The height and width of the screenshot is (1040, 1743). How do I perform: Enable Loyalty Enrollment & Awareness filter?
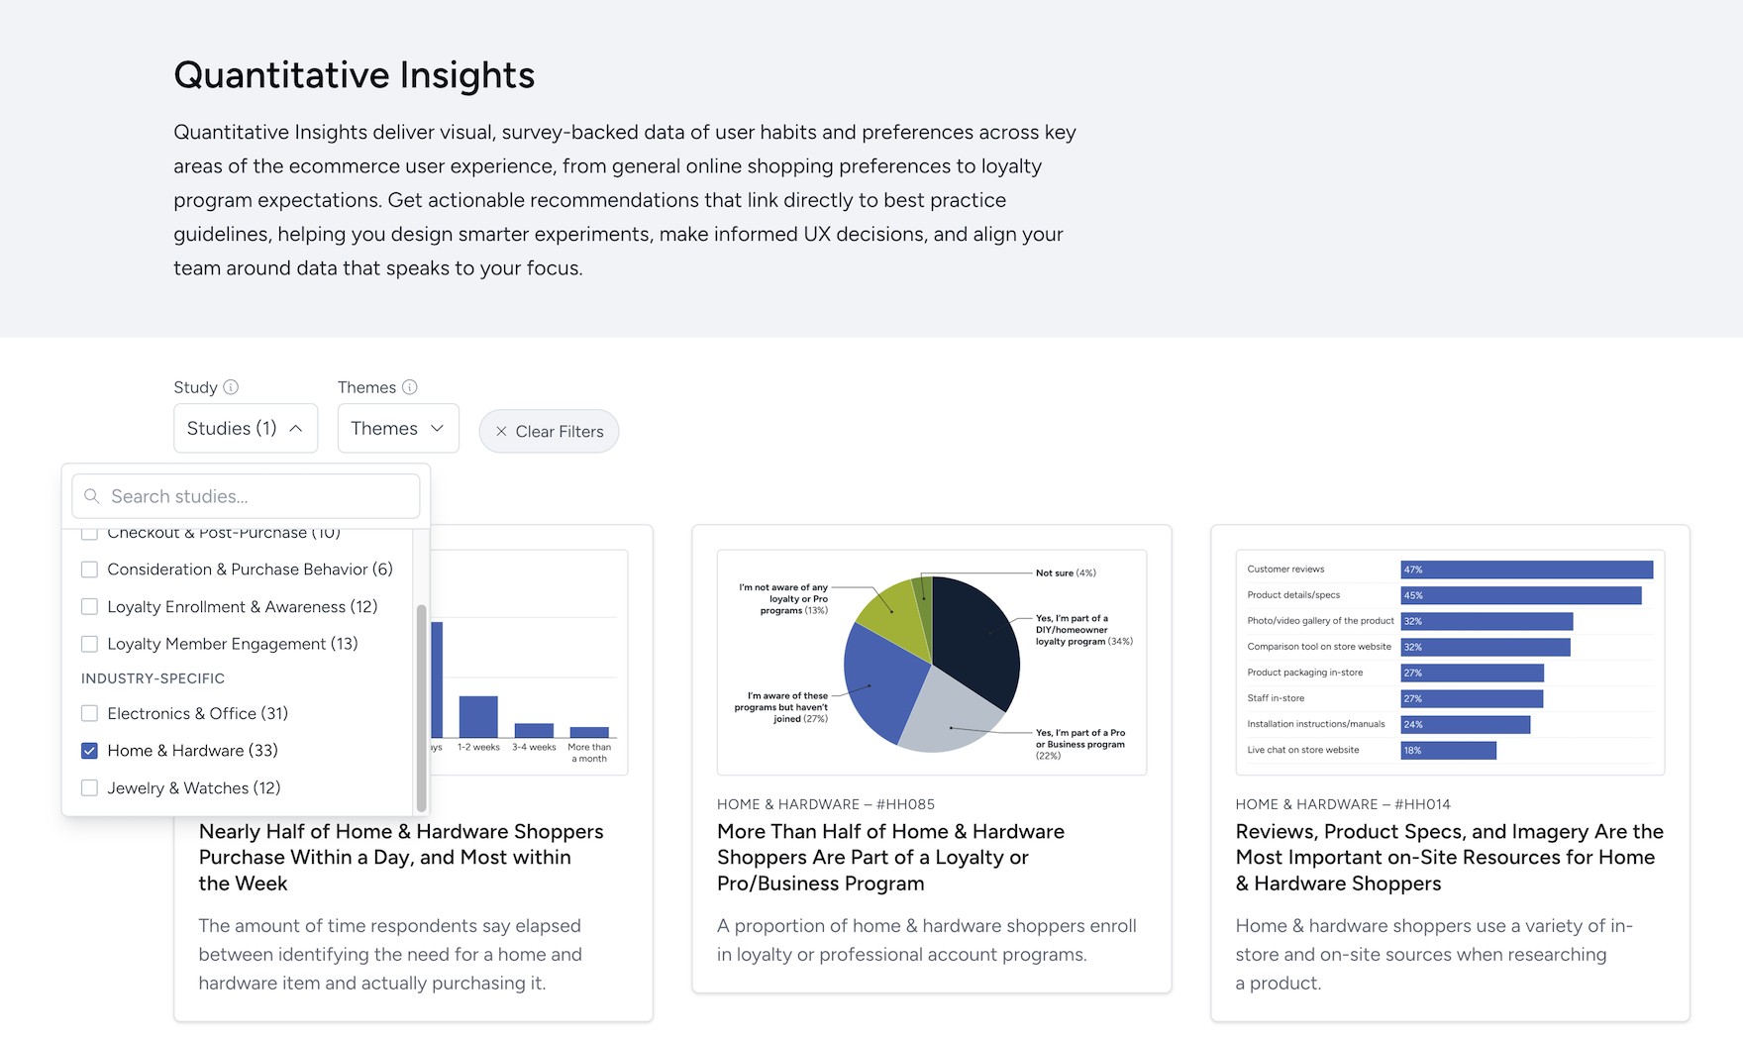[89, 606]
